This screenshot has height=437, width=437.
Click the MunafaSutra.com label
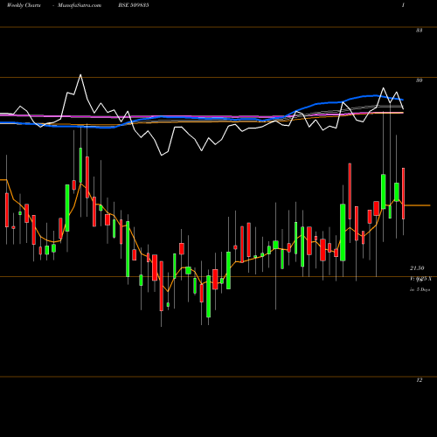click(x=80, y=5)
